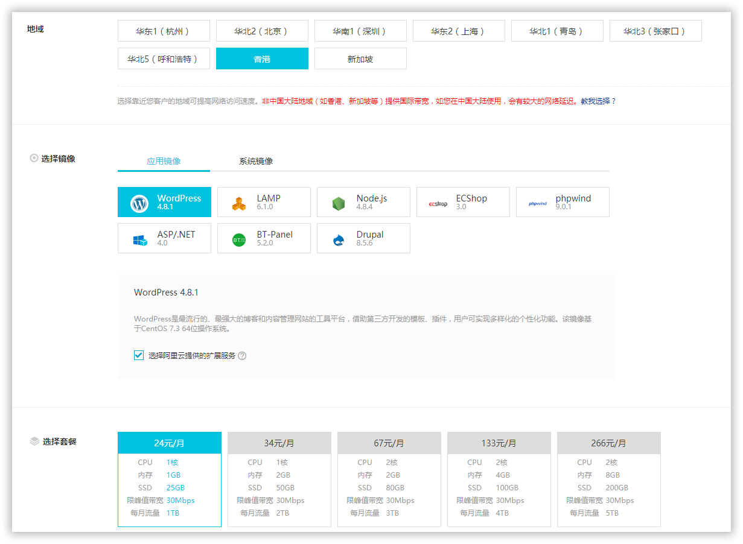
Task: Click the 选择套餐 layers icon
Action: point(34,441)
